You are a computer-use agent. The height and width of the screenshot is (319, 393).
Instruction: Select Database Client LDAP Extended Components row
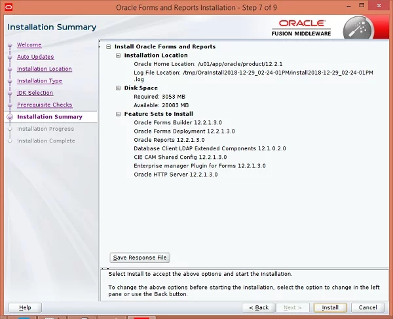pyautogui.click(x=210, y=148)
